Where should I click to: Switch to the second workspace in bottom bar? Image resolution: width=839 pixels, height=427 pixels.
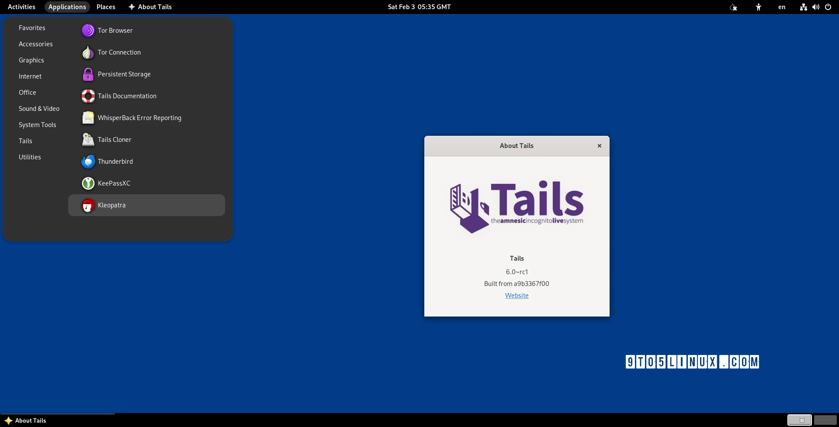pyautogui.click(x=825, y=420)
